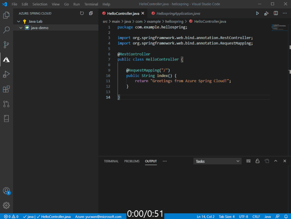291x219 pixels.
Task: Click the Azure account status bar item
Action: click(98, 217)
